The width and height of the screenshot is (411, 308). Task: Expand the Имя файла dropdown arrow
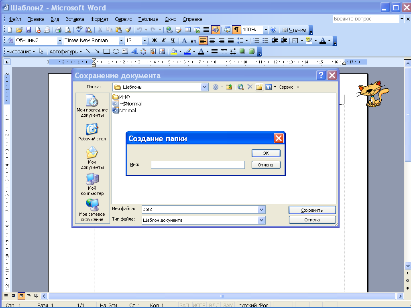261,209
